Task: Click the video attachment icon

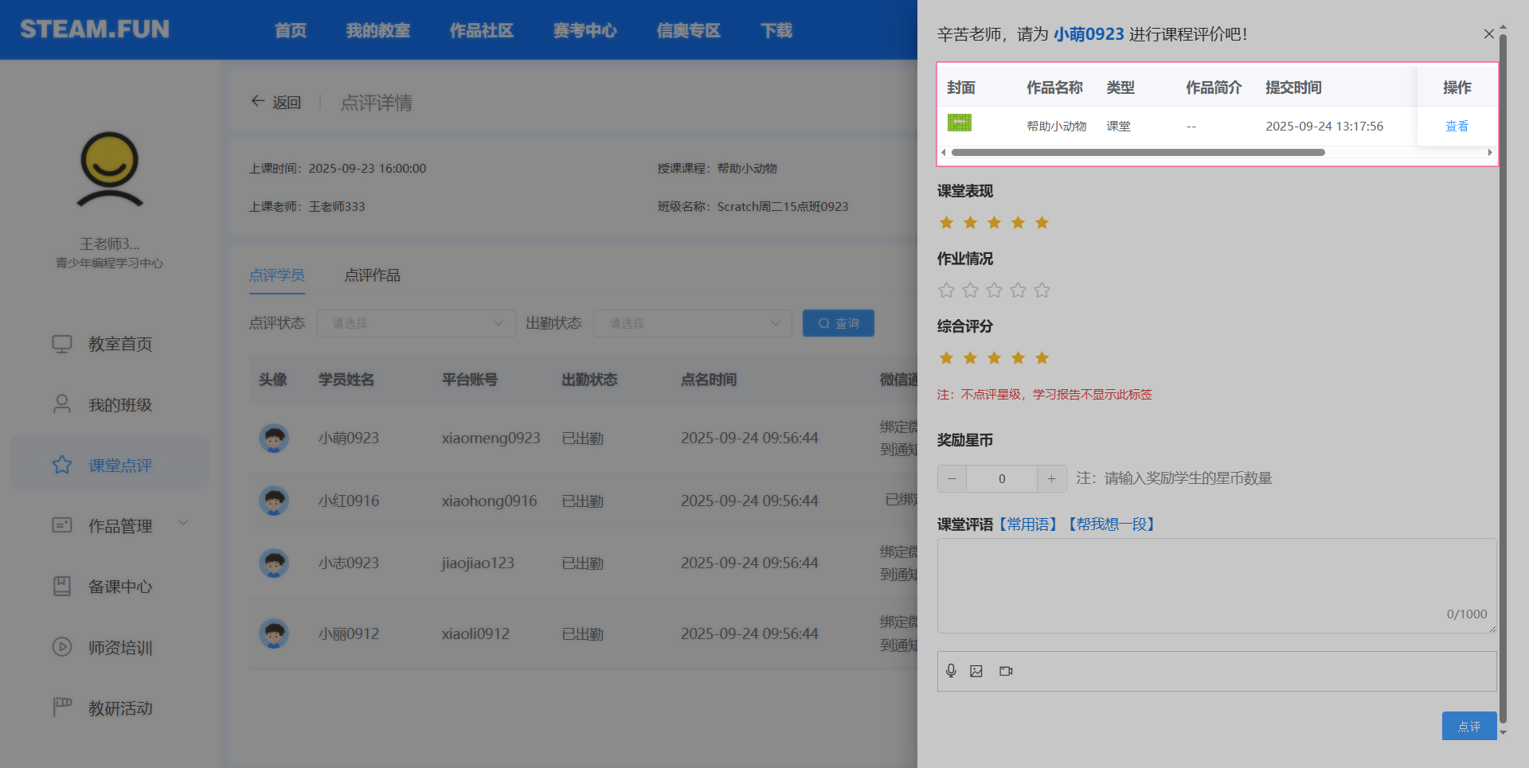Action: coord(1006,671)
